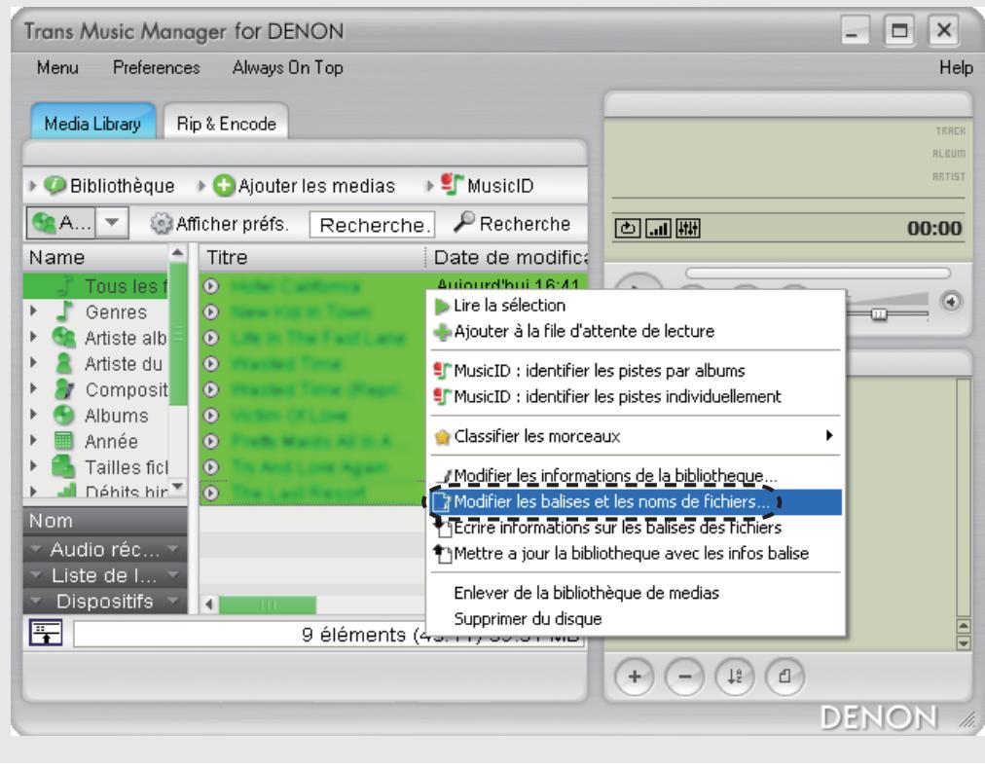The width and height of the screenshot is (985, 769).
Task: Select the Tailles fichiers icon
Action: tap(63, 467)
